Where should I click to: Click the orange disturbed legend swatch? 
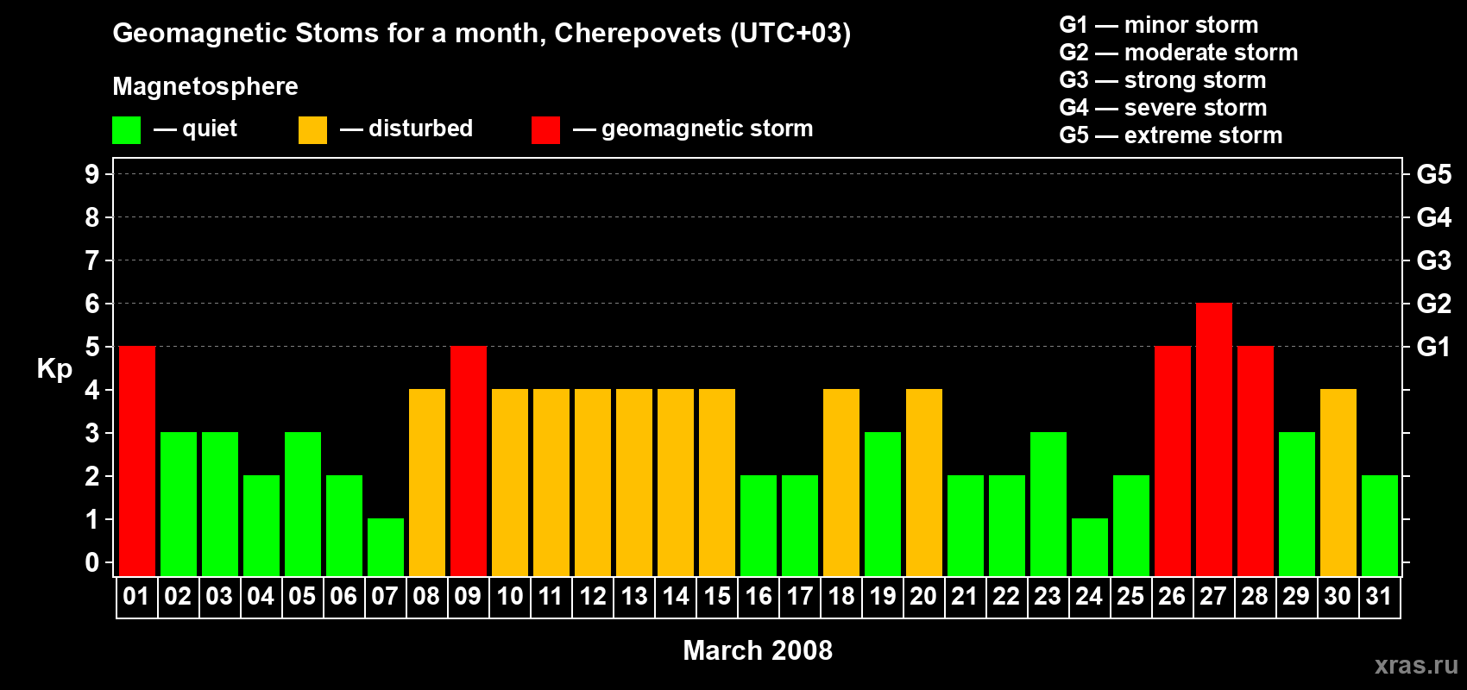[x=312, y=130]
